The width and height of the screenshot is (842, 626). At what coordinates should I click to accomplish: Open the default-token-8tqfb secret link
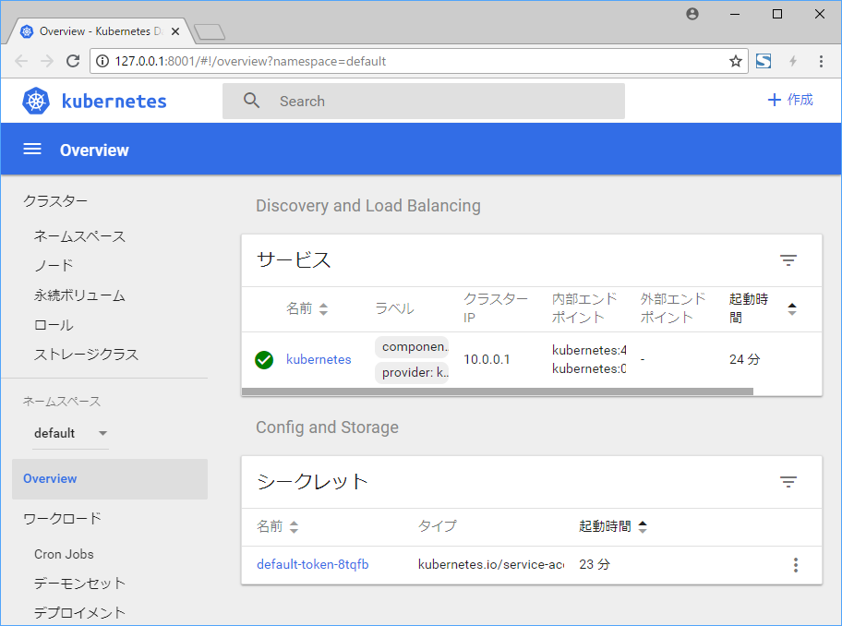tap(313, 564)
